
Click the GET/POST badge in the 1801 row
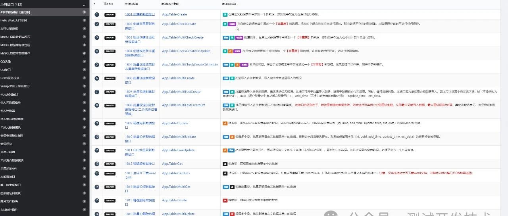110,14
